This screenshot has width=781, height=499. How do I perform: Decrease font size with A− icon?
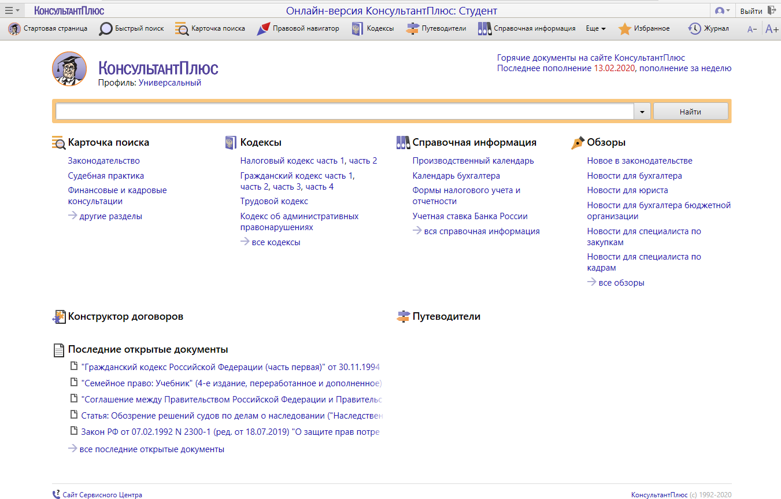(752, 29)
